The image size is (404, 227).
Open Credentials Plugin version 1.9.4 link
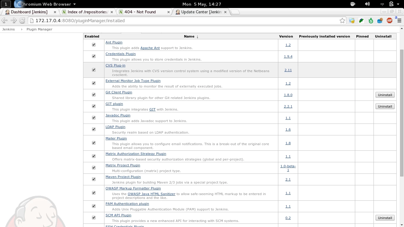click(288, 56)
